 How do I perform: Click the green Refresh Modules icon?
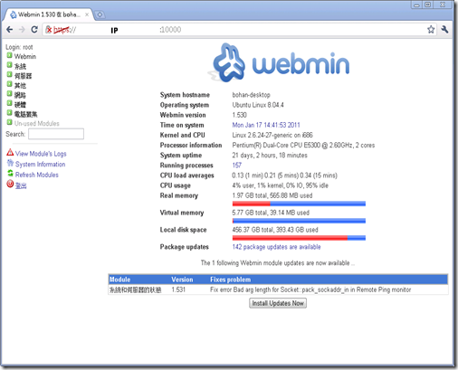10,174
